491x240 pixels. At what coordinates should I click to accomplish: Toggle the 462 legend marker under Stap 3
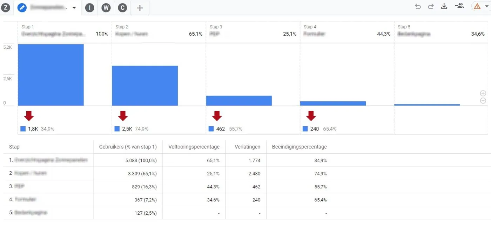[x=211, y=129]
